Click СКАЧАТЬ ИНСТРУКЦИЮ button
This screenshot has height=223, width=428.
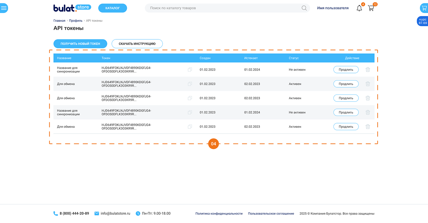[x=137, y=44]
